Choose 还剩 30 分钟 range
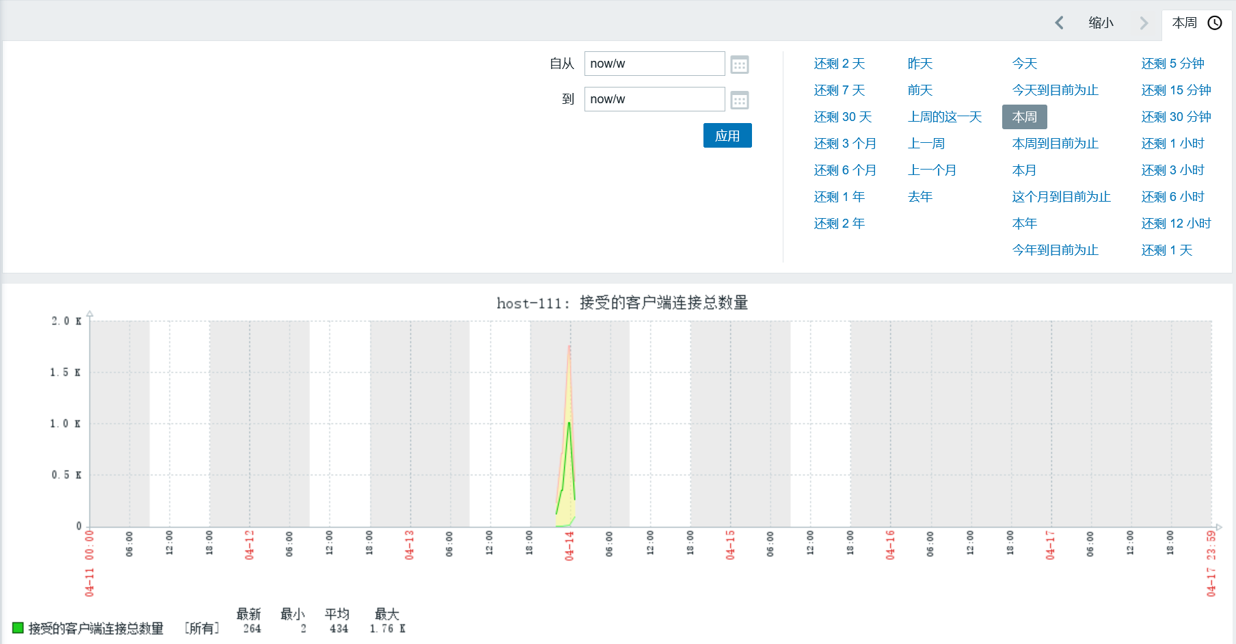 tap(1177, 117)
